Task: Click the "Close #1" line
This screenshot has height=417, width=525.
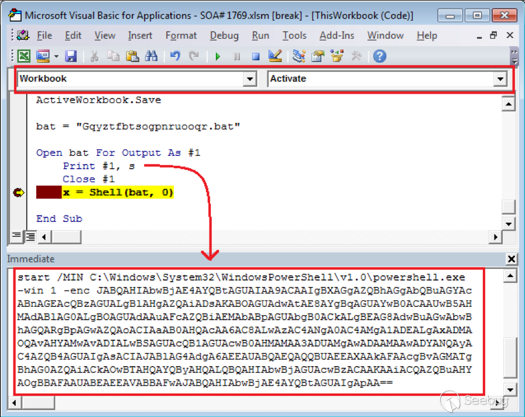Action: click(89, 179)
